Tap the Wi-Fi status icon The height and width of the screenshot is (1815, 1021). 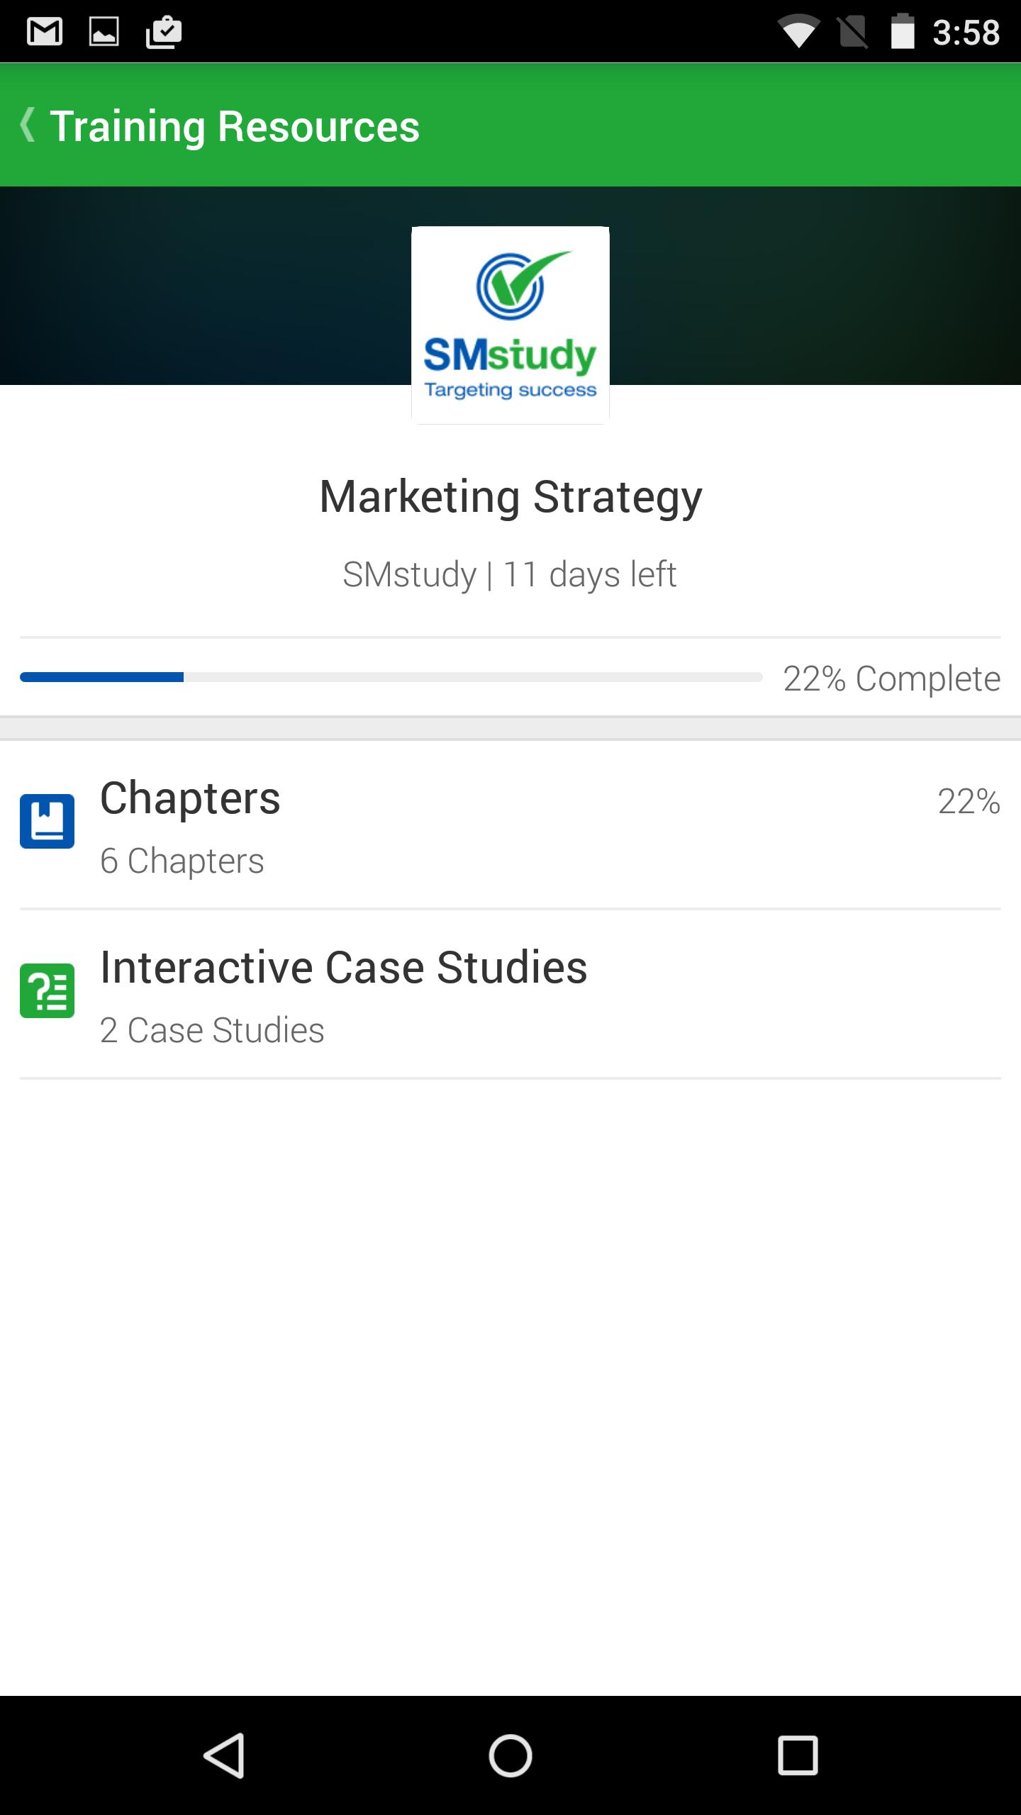pos(798,32)
